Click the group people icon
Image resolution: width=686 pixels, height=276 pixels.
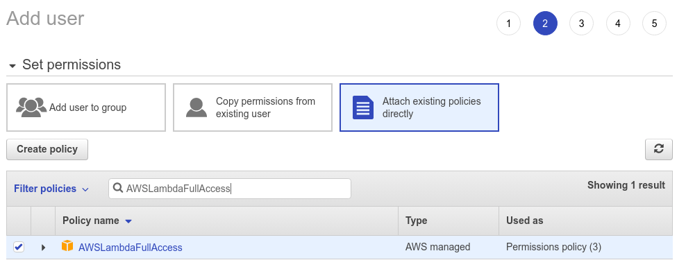point(31,107)
